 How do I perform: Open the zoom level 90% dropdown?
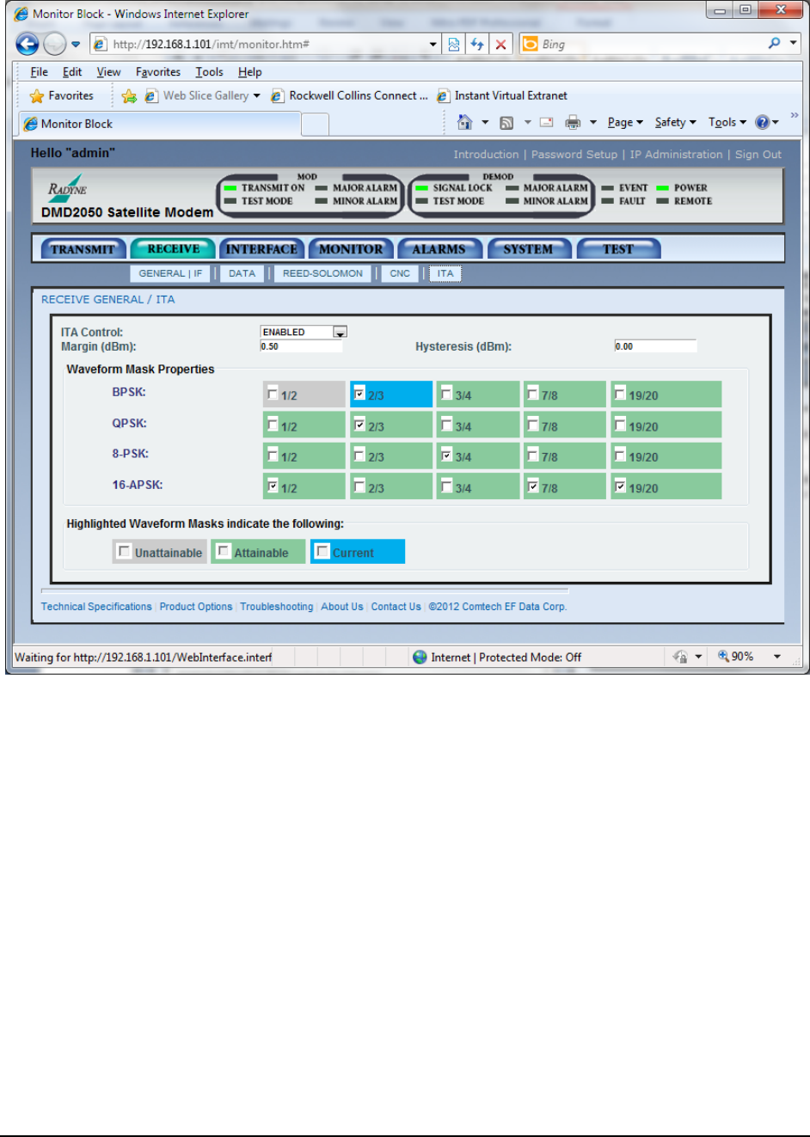(x=776, y=657)
